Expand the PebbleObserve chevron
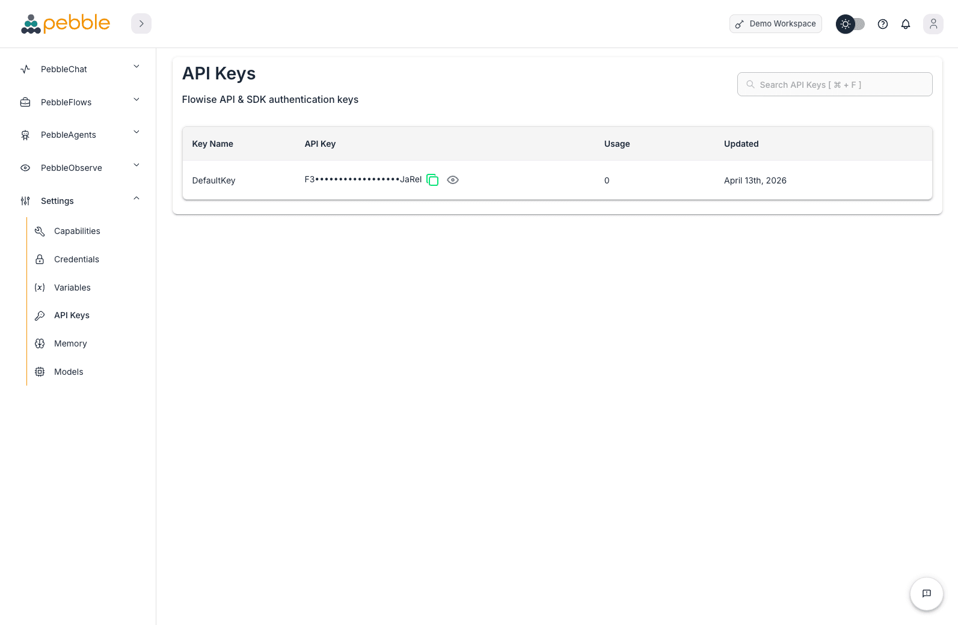Screen dimensions: 958x625 click(x=137, y=165)
